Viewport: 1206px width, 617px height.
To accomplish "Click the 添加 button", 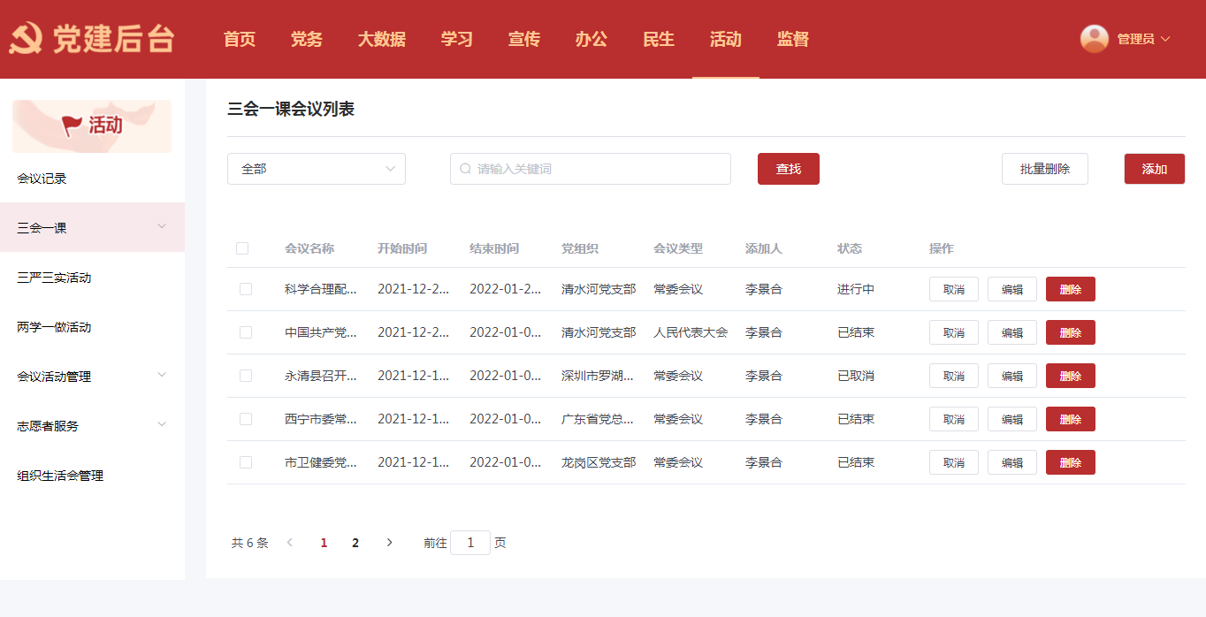I will (1154, 169).
